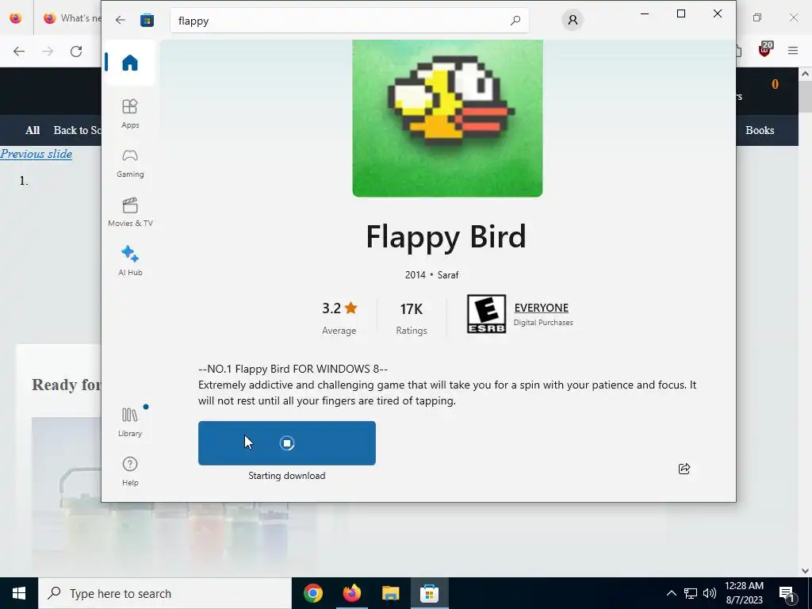Share the Flappy Bird app page
Screen dimensions: 812x609
click(x=684, y=469)
